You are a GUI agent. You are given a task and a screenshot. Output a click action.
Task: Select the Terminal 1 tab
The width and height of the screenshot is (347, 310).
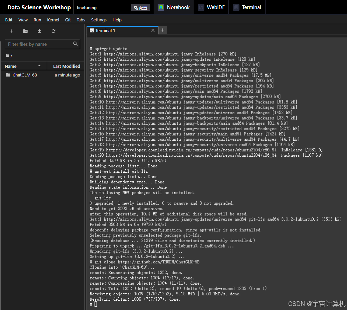[122, 30]
